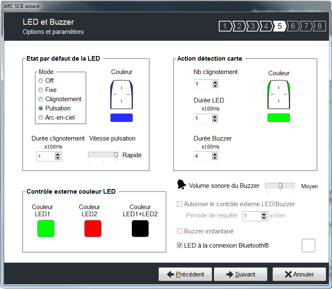Decrease Durée LED with down arrow

pyautogui.click(x=215, y=120)
